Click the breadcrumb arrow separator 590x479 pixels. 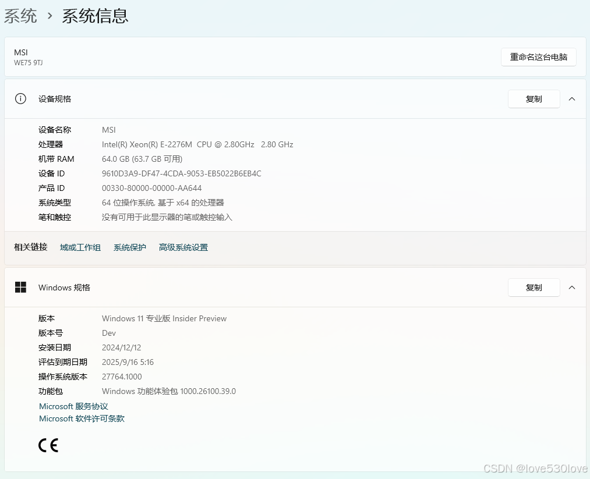50,16
